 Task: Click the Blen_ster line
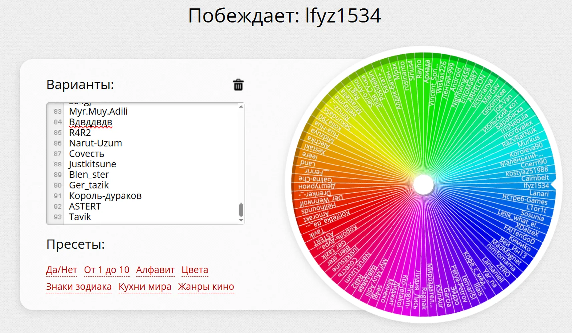pos(89,175)
